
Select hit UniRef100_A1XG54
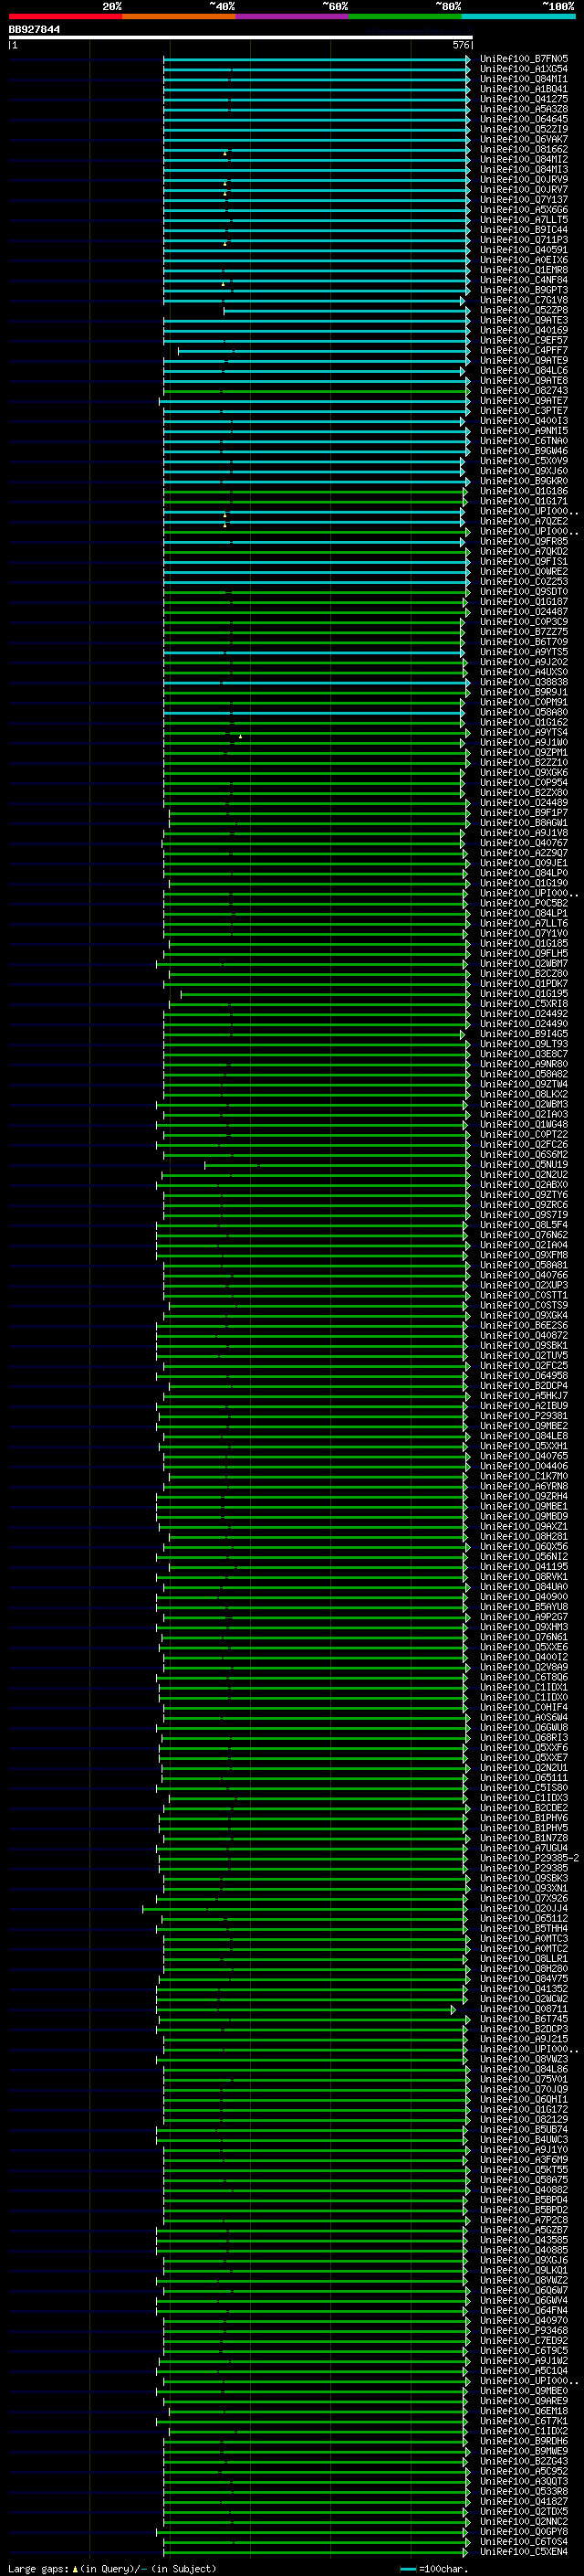(x=524, y=69)
